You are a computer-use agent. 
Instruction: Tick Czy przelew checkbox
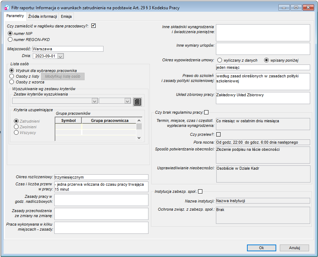pyautogui.click(x=218, y=134)
